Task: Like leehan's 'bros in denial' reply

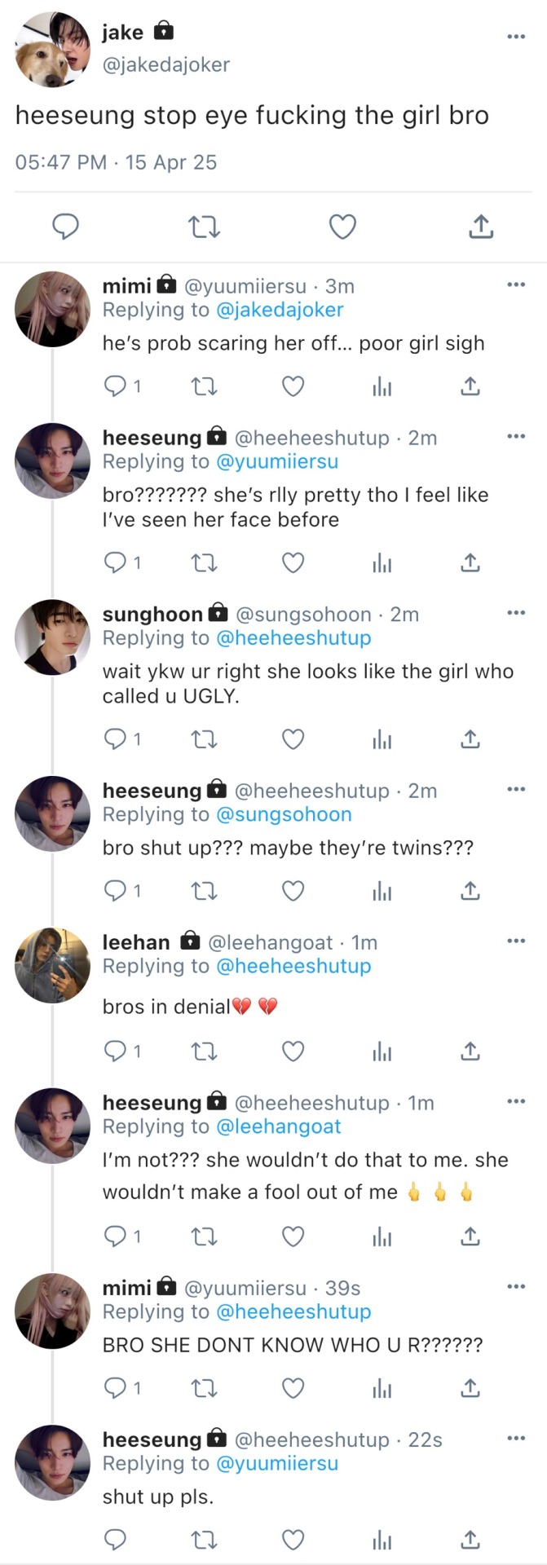Action: (x=293, y=1051)
